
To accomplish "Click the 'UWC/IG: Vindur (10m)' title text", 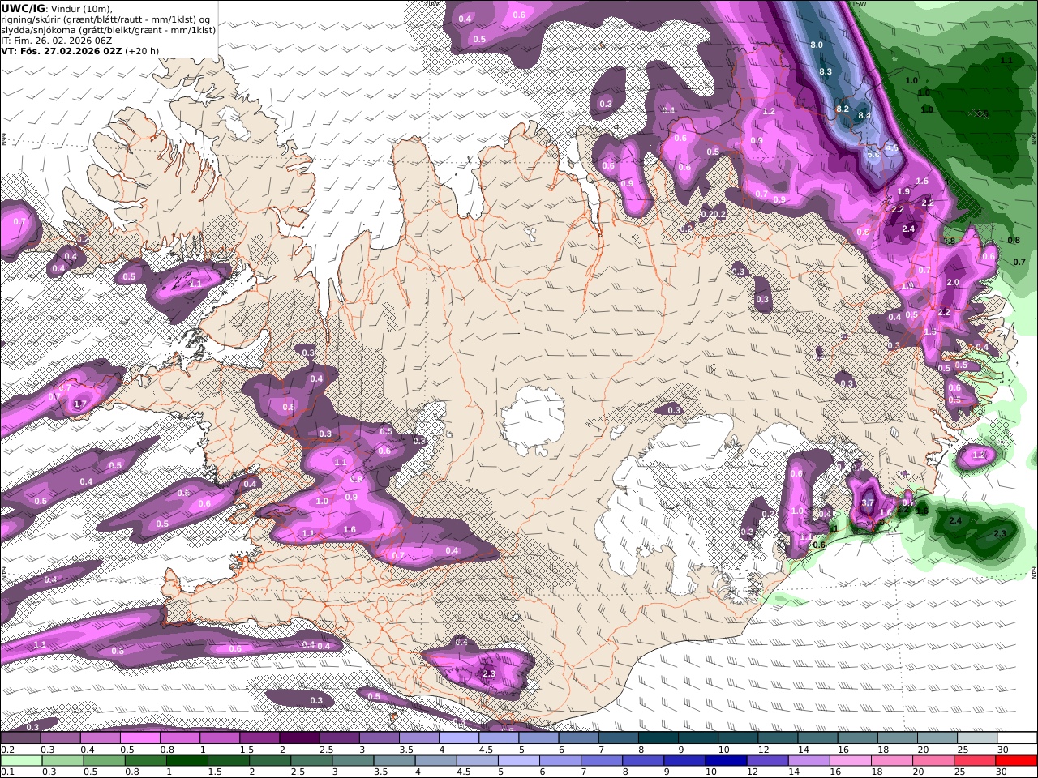I will click(x=58, y=8).
